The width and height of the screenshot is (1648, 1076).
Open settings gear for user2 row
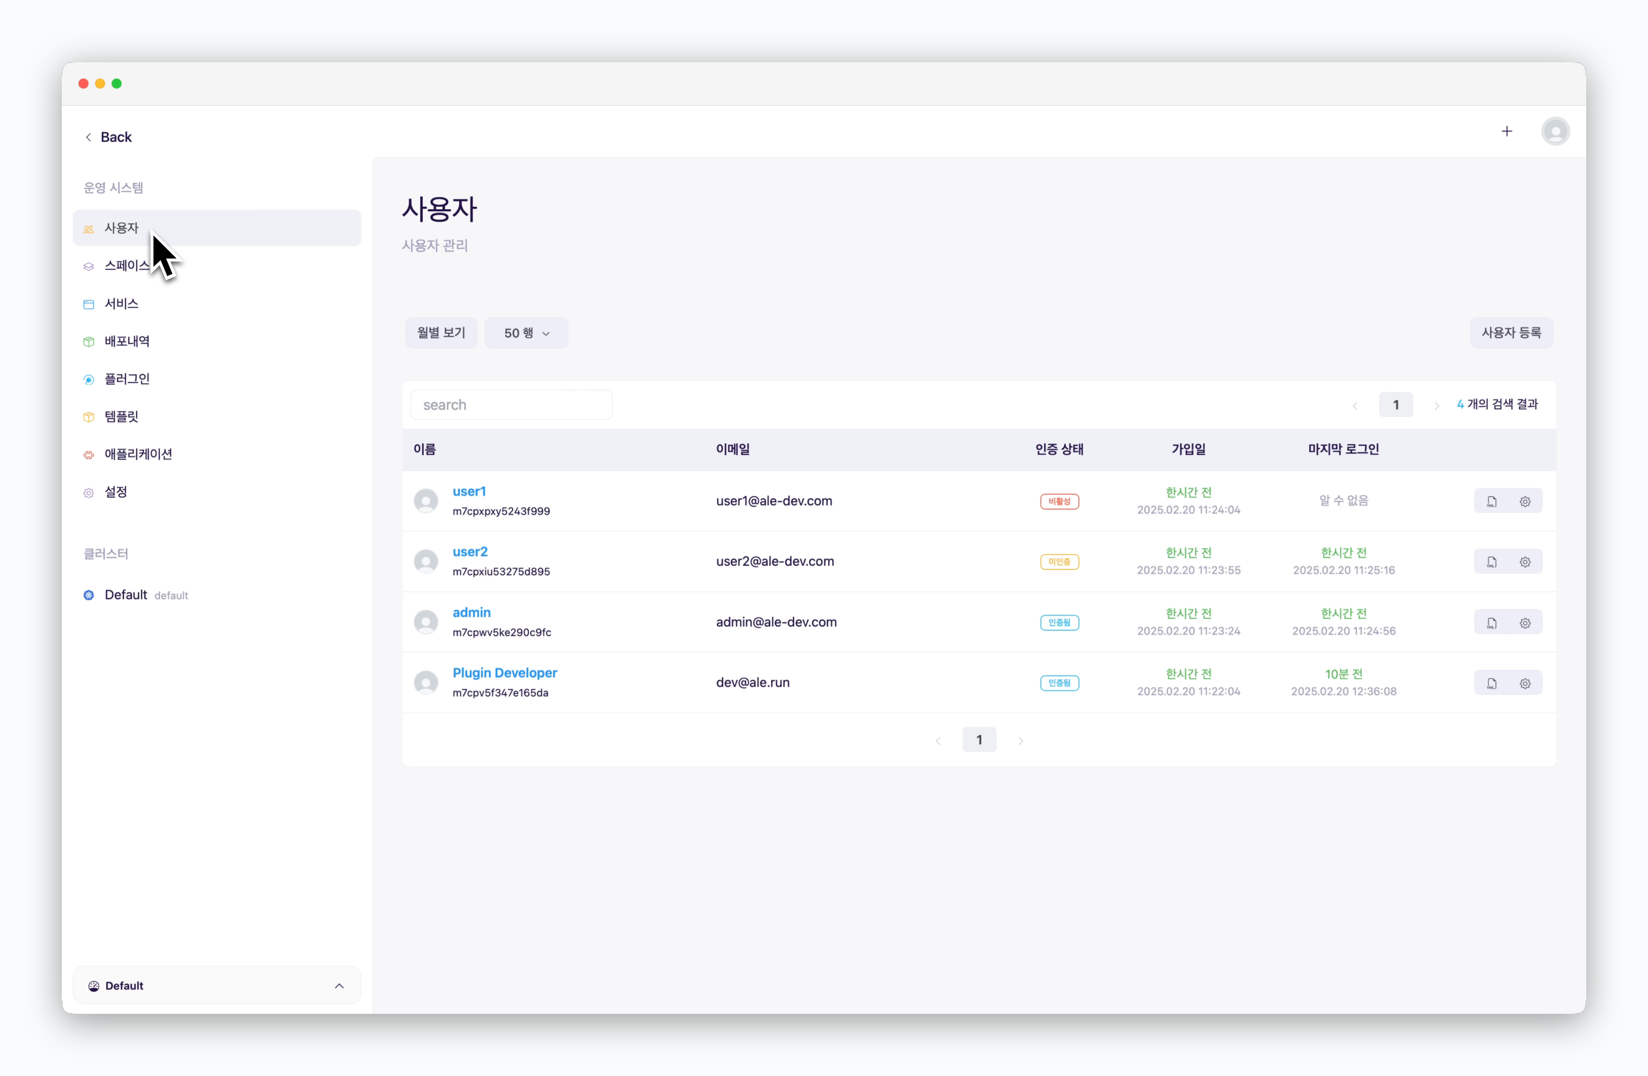[1525, 562]
